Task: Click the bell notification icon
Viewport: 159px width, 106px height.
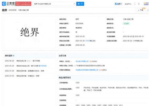Action: coord(139,4)
